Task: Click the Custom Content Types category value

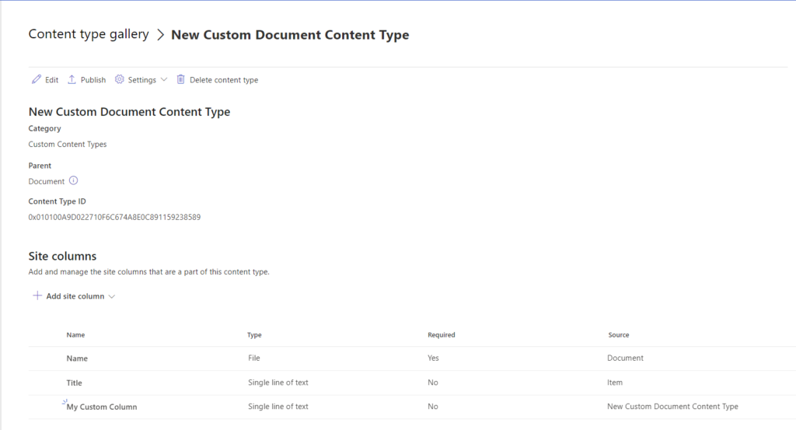Action: (x=68, y=144)
